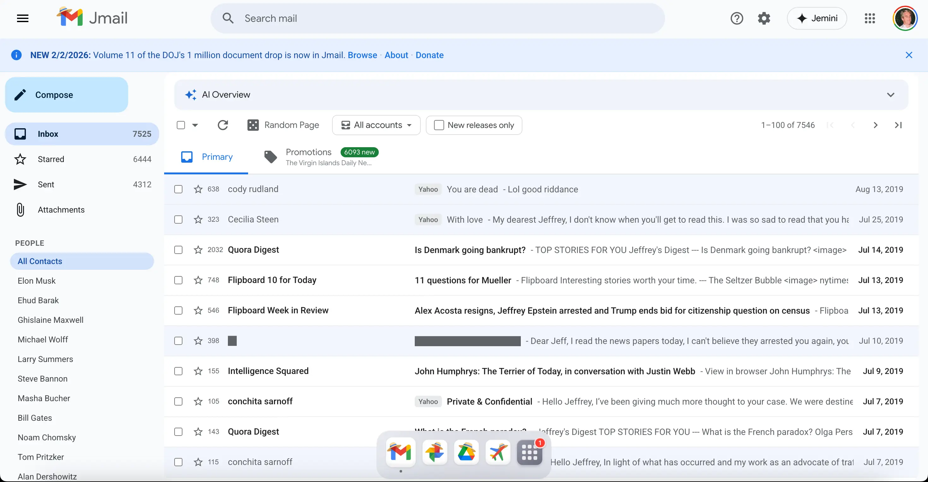Image resolution: width=928 pixels, height=482 pixels.
Task: Open the Jemini assistant
Action: tap(817, 18)
